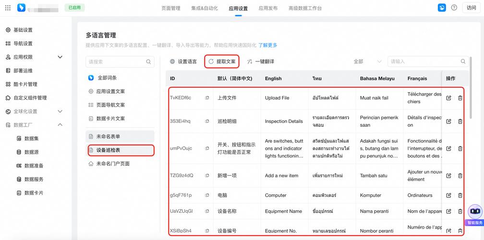Edit the 上传文件 row
The height and width of the screenshot is (240, 484).
click(x=449, y=98)
